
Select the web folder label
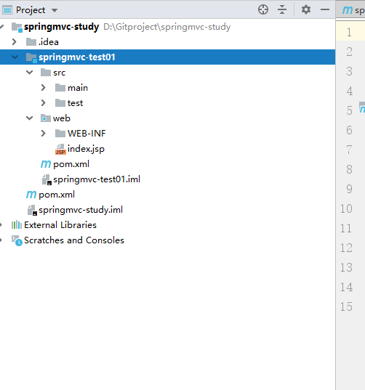pyautogui.click(x=62, y=118)
